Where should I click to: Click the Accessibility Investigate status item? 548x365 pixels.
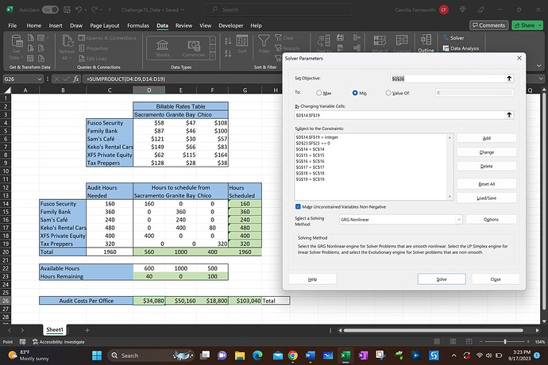tap(58, 342)
